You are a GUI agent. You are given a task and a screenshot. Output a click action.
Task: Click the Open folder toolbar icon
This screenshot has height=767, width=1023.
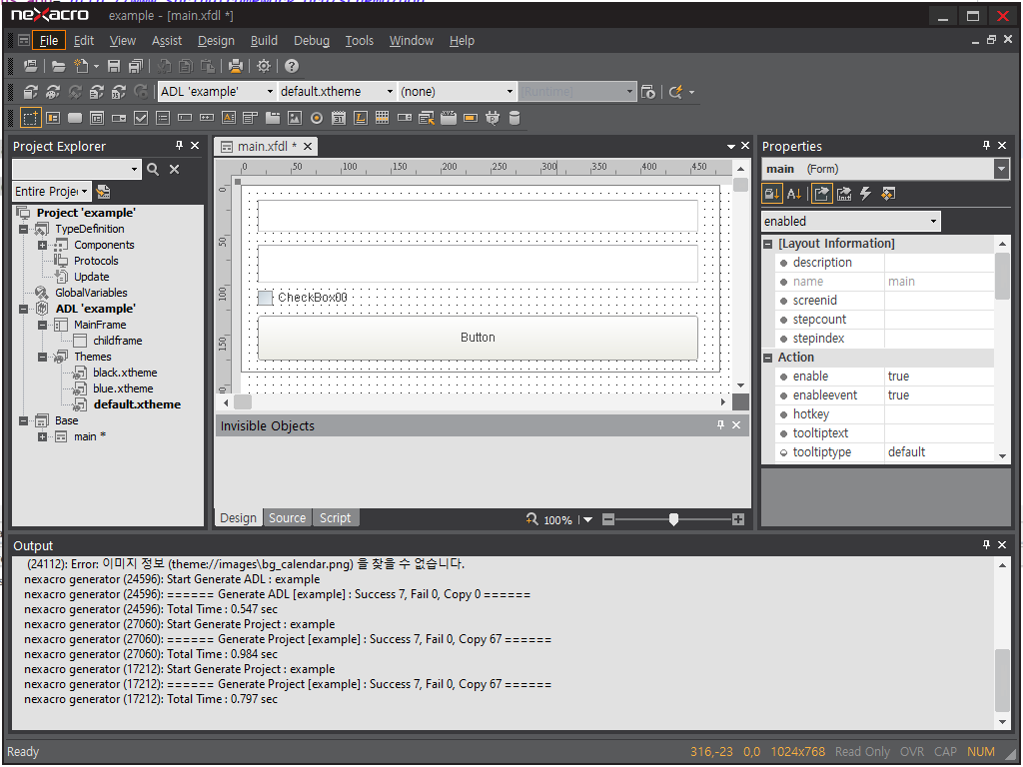(x=59, y=66)
